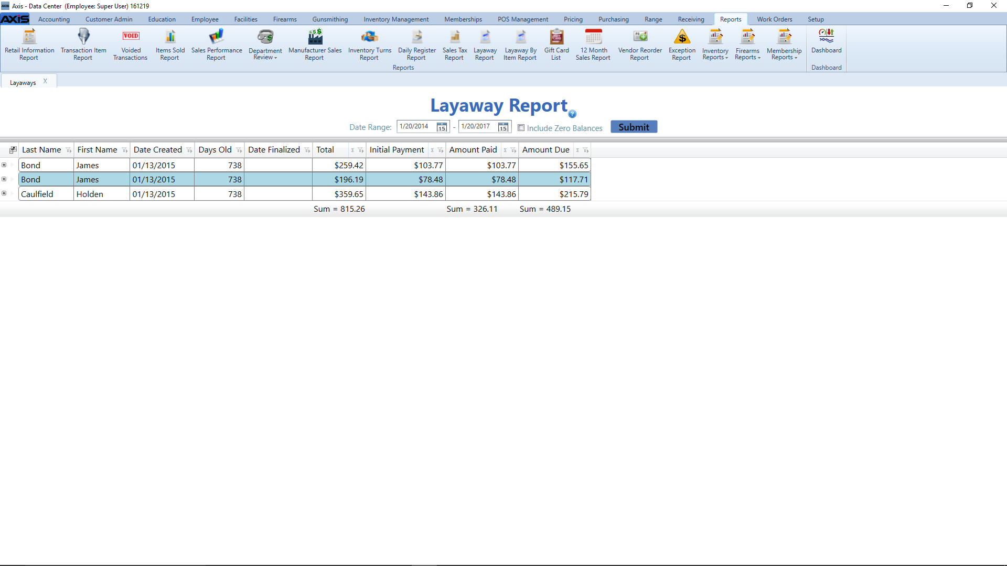Open the grid field chooser icon
1007x566 pixels.
click(13, 150)
